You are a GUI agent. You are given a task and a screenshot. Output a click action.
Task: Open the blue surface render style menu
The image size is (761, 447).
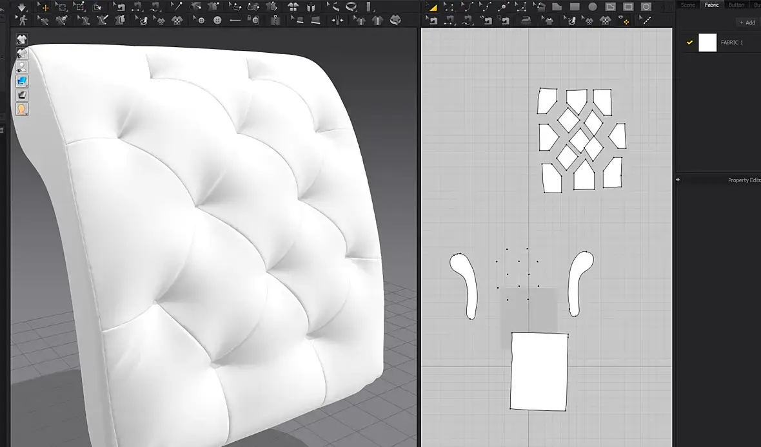[22, 81]
